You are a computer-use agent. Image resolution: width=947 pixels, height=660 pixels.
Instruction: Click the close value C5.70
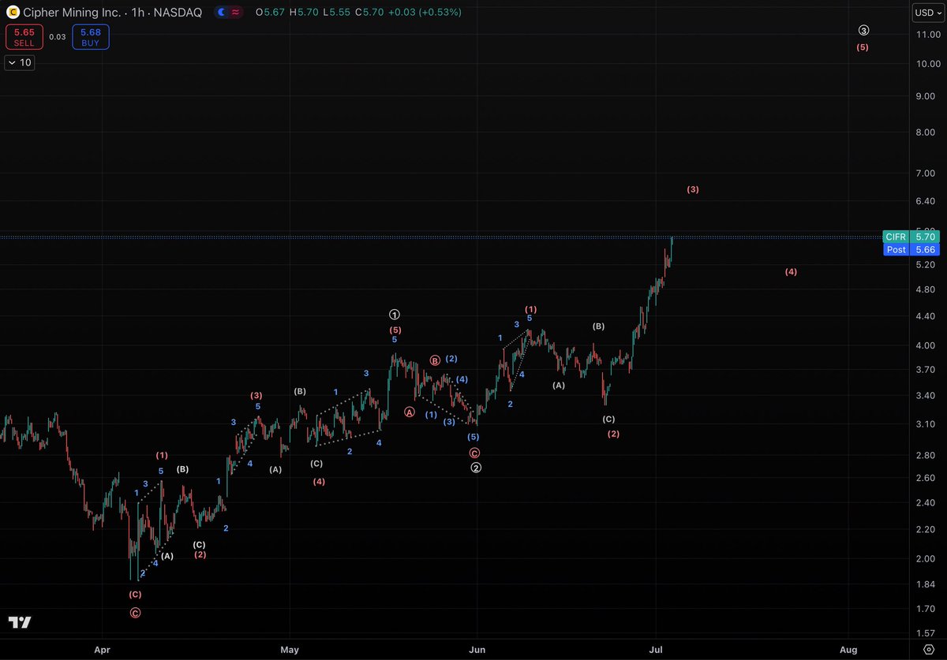tap(370, 13)
